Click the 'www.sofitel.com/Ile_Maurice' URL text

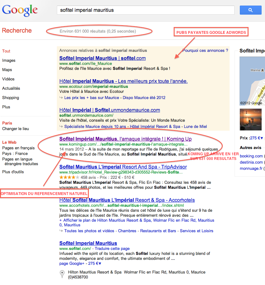pos(85,64)
